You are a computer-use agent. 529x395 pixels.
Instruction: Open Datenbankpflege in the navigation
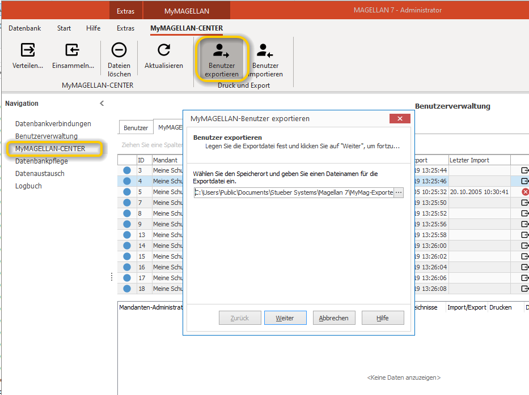tap(41, 161)
